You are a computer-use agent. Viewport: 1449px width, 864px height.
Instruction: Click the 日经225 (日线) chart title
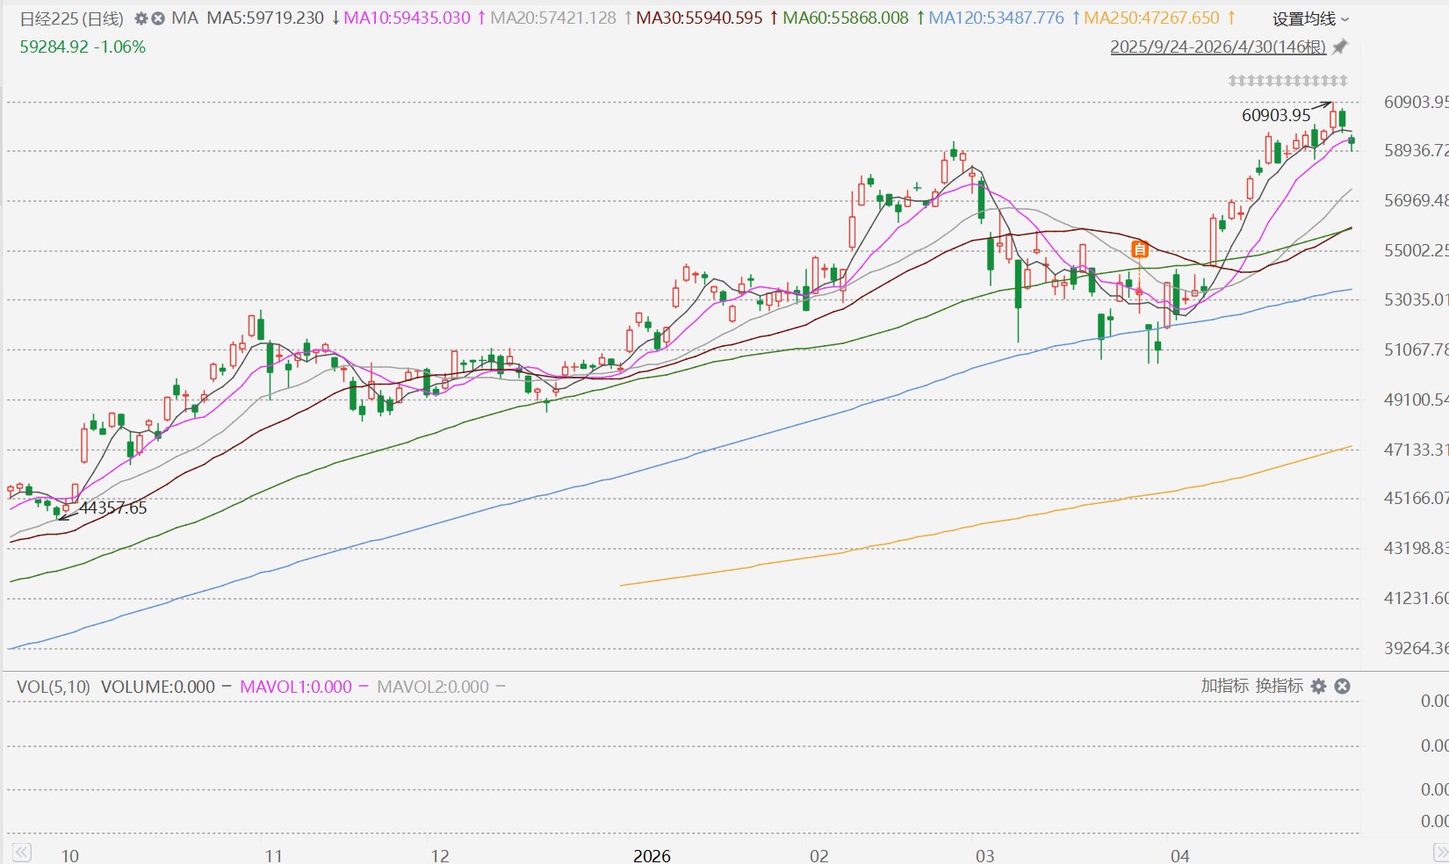72,18
